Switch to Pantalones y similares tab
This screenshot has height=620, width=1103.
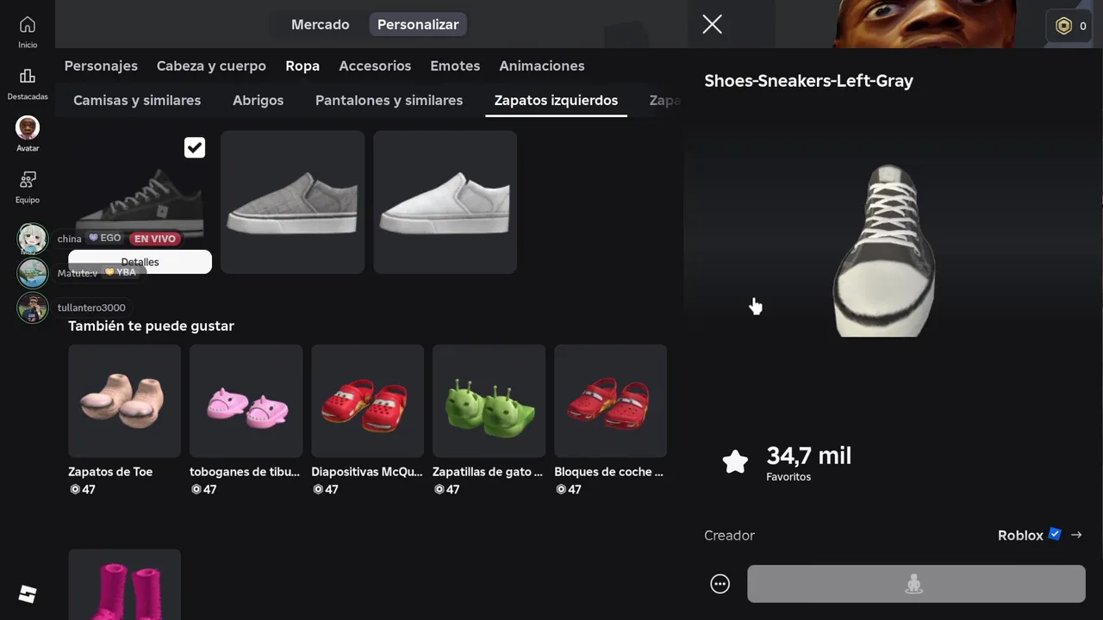pos(389,100)
